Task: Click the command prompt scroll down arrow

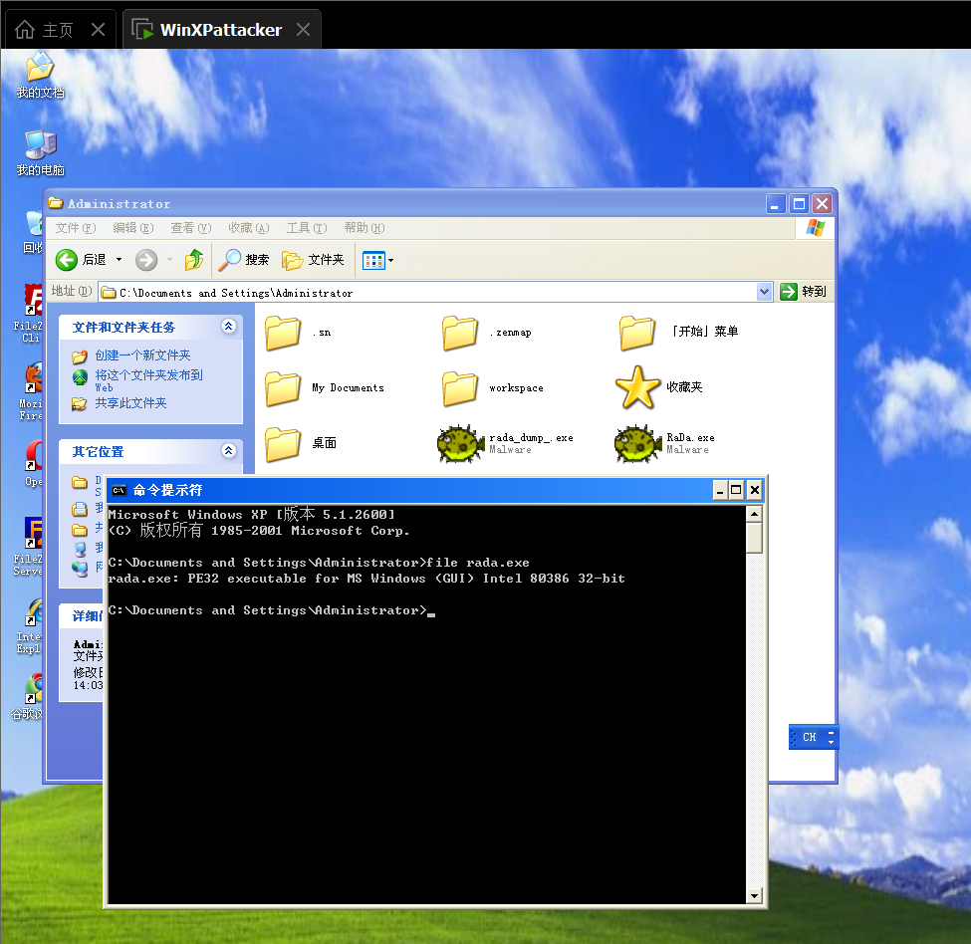Action: coord(754,895)
